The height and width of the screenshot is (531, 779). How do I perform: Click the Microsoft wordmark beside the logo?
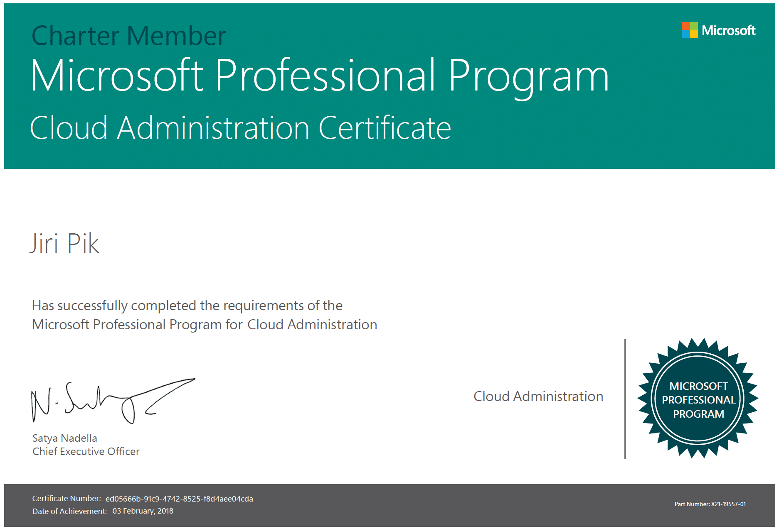click(728, 31)
